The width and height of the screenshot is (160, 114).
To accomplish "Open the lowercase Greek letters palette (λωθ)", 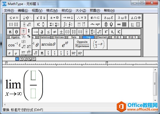I will click(x=122, y=18).
